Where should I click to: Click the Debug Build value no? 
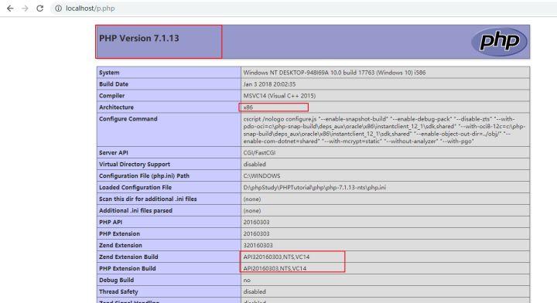point(247,281)
